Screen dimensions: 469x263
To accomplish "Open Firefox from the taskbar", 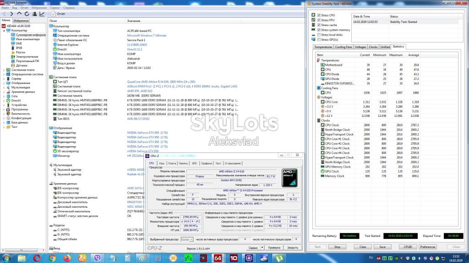I will (67, 258).
